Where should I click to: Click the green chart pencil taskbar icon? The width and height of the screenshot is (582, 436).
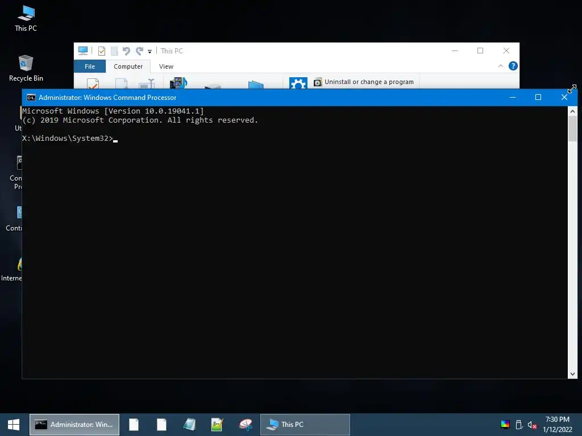click(x=217, y=425)
